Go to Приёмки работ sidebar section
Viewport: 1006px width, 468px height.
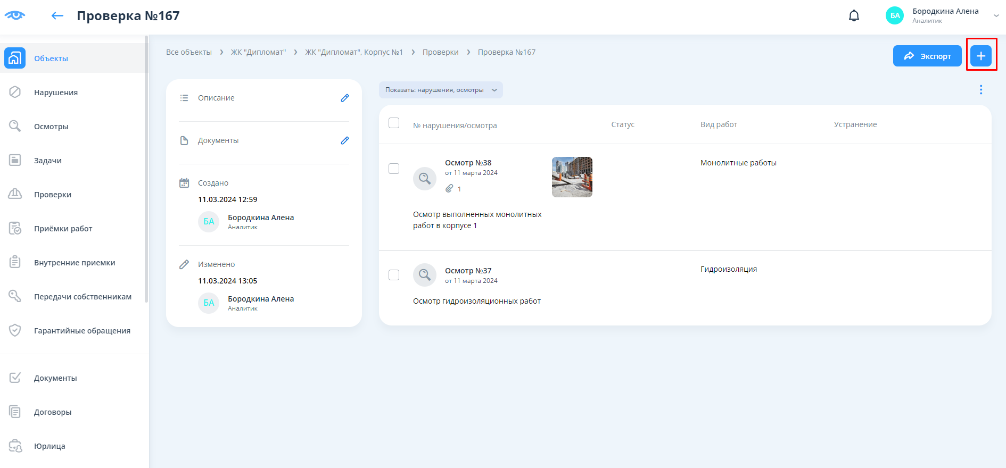tap(63, 229)
